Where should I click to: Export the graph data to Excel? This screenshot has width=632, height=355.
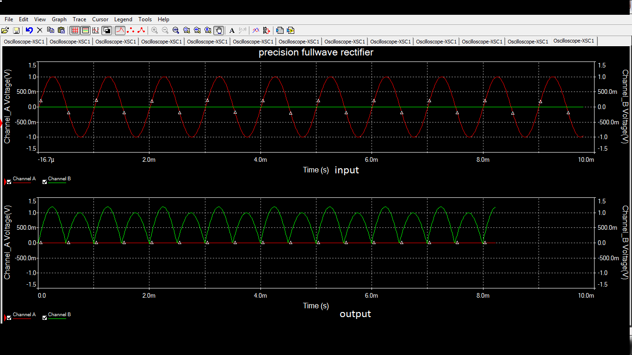(x=280, y=31)
